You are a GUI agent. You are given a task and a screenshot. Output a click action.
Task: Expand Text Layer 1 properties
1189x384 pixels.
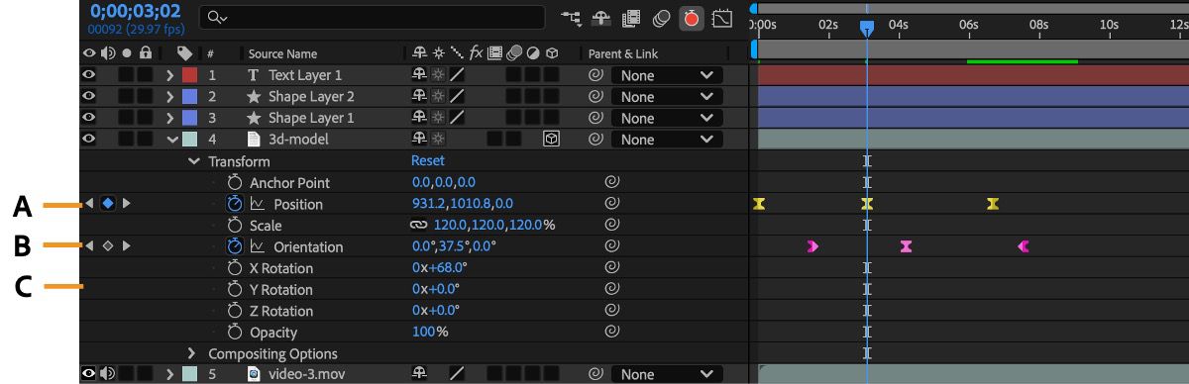pos(170,75)
